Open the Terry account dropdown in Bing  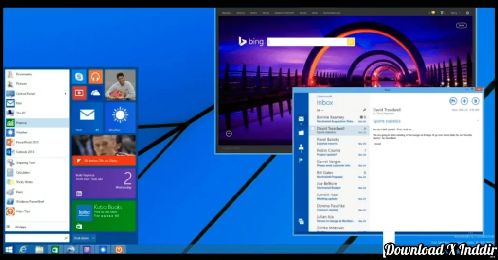(455, 13)
